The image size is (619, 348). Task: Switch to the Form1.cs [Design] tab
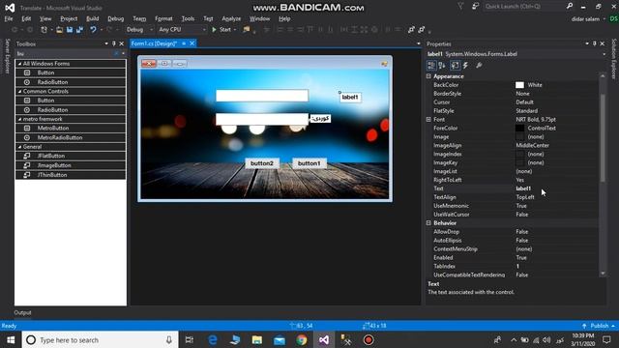pyautogui.click(x=154, y=43)
